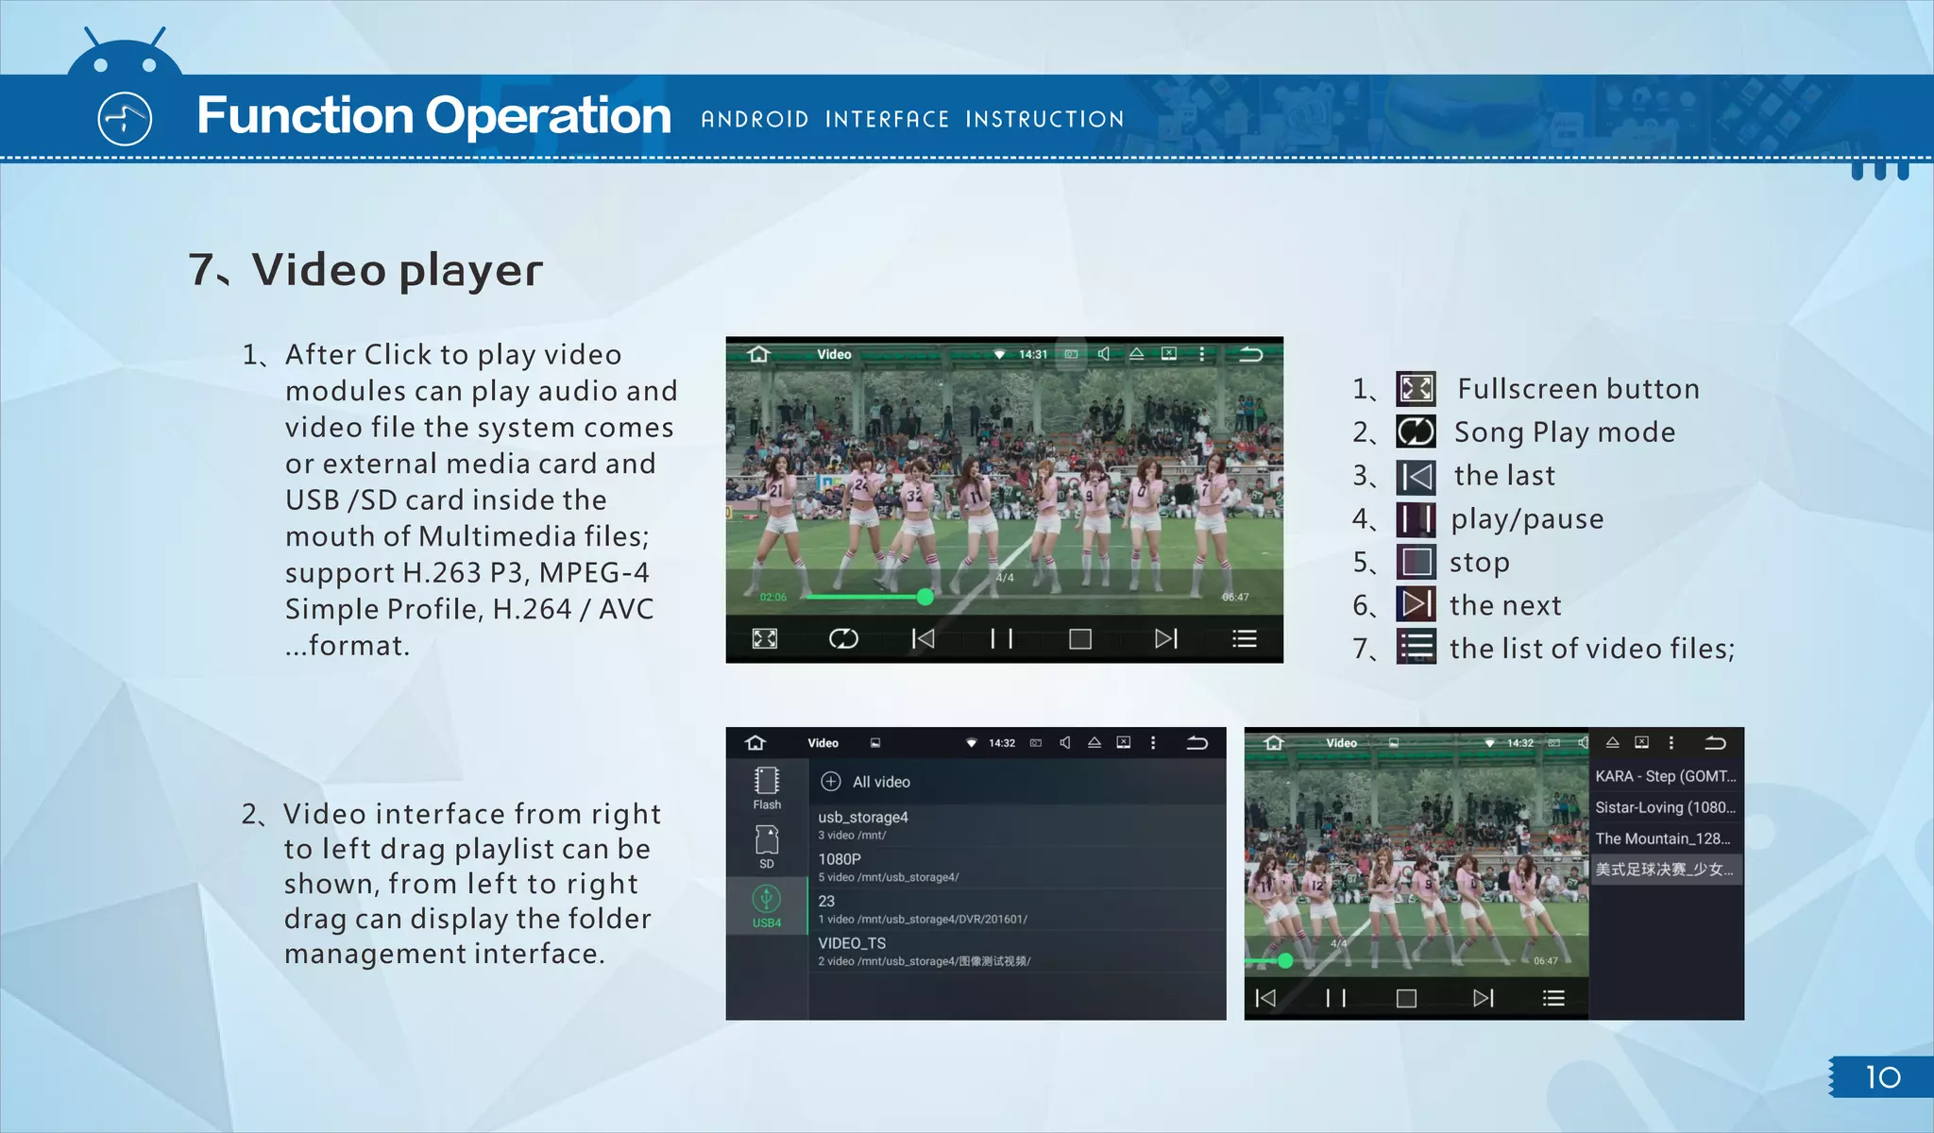Click home icon in main player status bar

click(x=758, y=354)
